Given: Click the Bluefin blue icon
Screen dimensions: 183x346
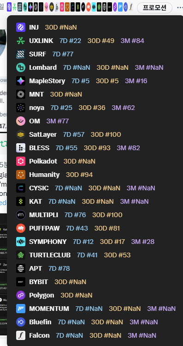Looking at the screenshot, I should [21, 322].
